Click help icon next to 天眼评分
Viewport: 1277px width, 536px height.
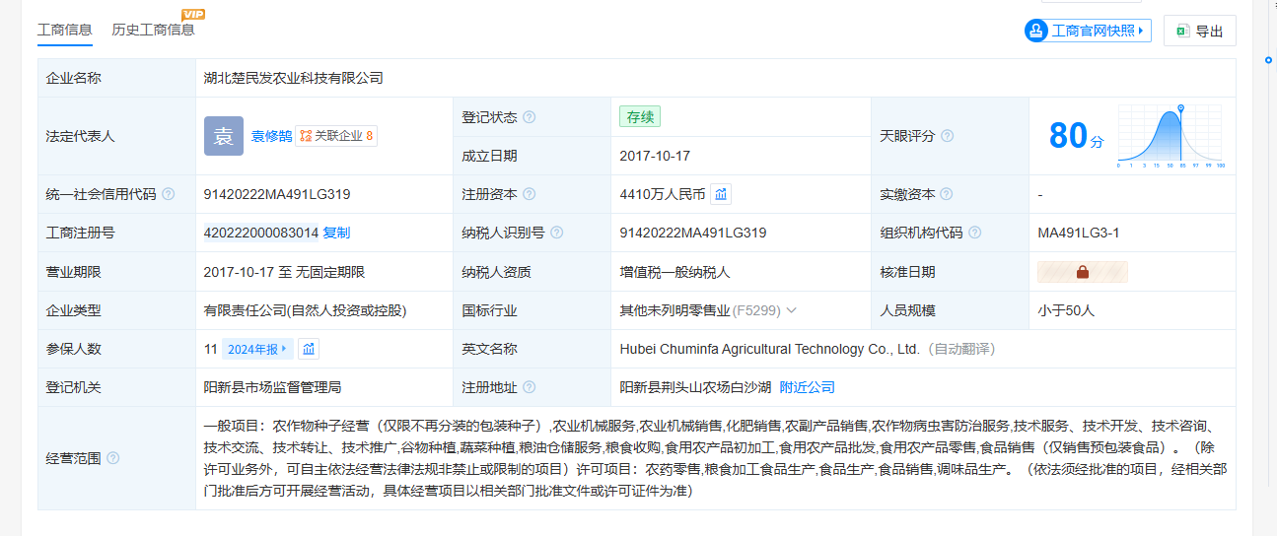[948, 136]
